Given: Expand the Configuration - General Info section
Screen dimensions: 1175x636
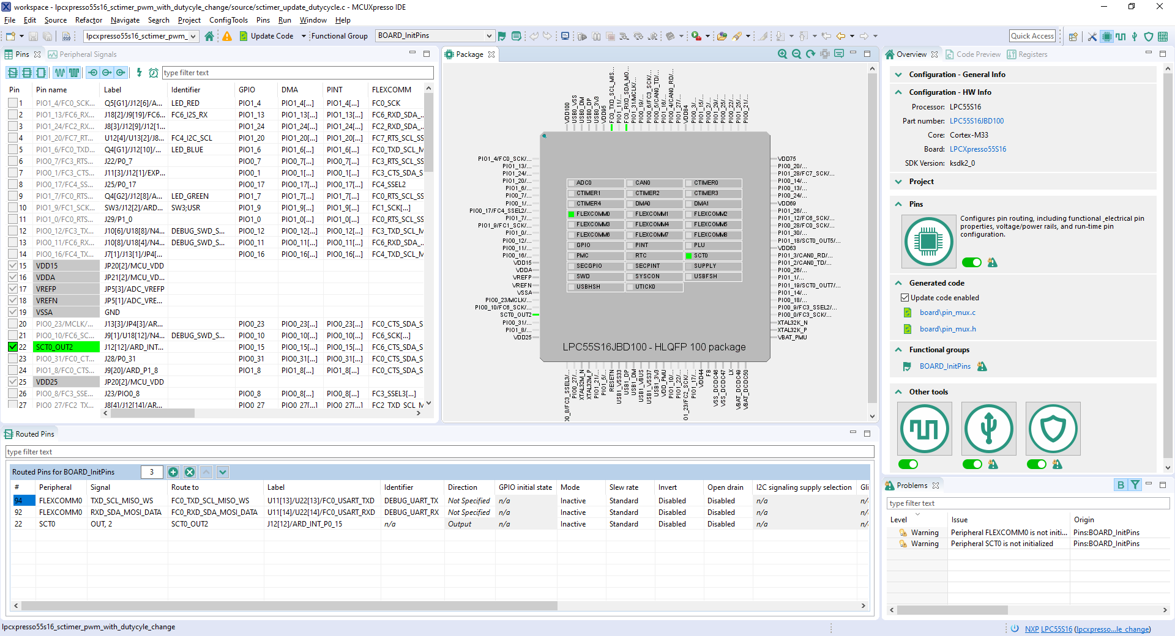Looking at the screenshot, I should coord(898,75).
